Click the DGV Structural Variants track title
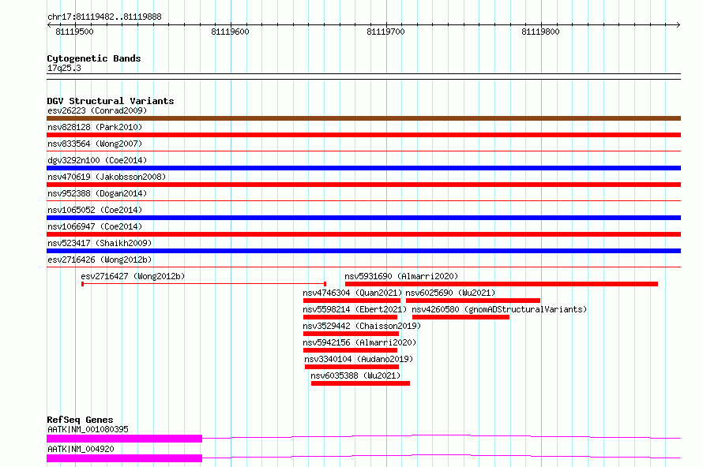 coord(111,101)
